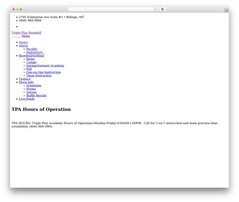This screenshot has width=239, height=202.
Task: Click the TPA Hours of Operation heading
Action: pyautogui.click(x=41, y=109)
